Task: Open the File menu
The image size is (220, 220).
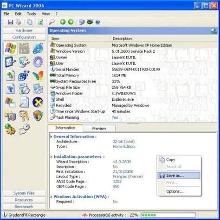Action: (x=6, y=14)
